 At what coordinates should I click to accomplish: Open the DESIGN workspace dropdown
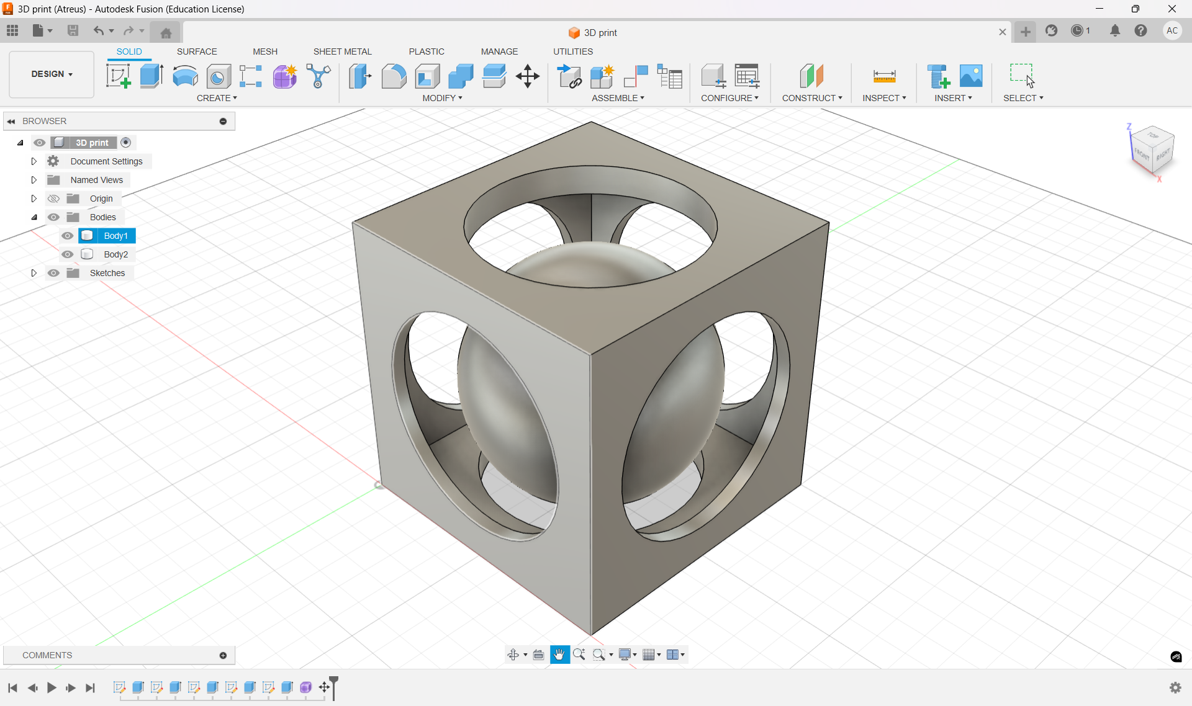52,74
